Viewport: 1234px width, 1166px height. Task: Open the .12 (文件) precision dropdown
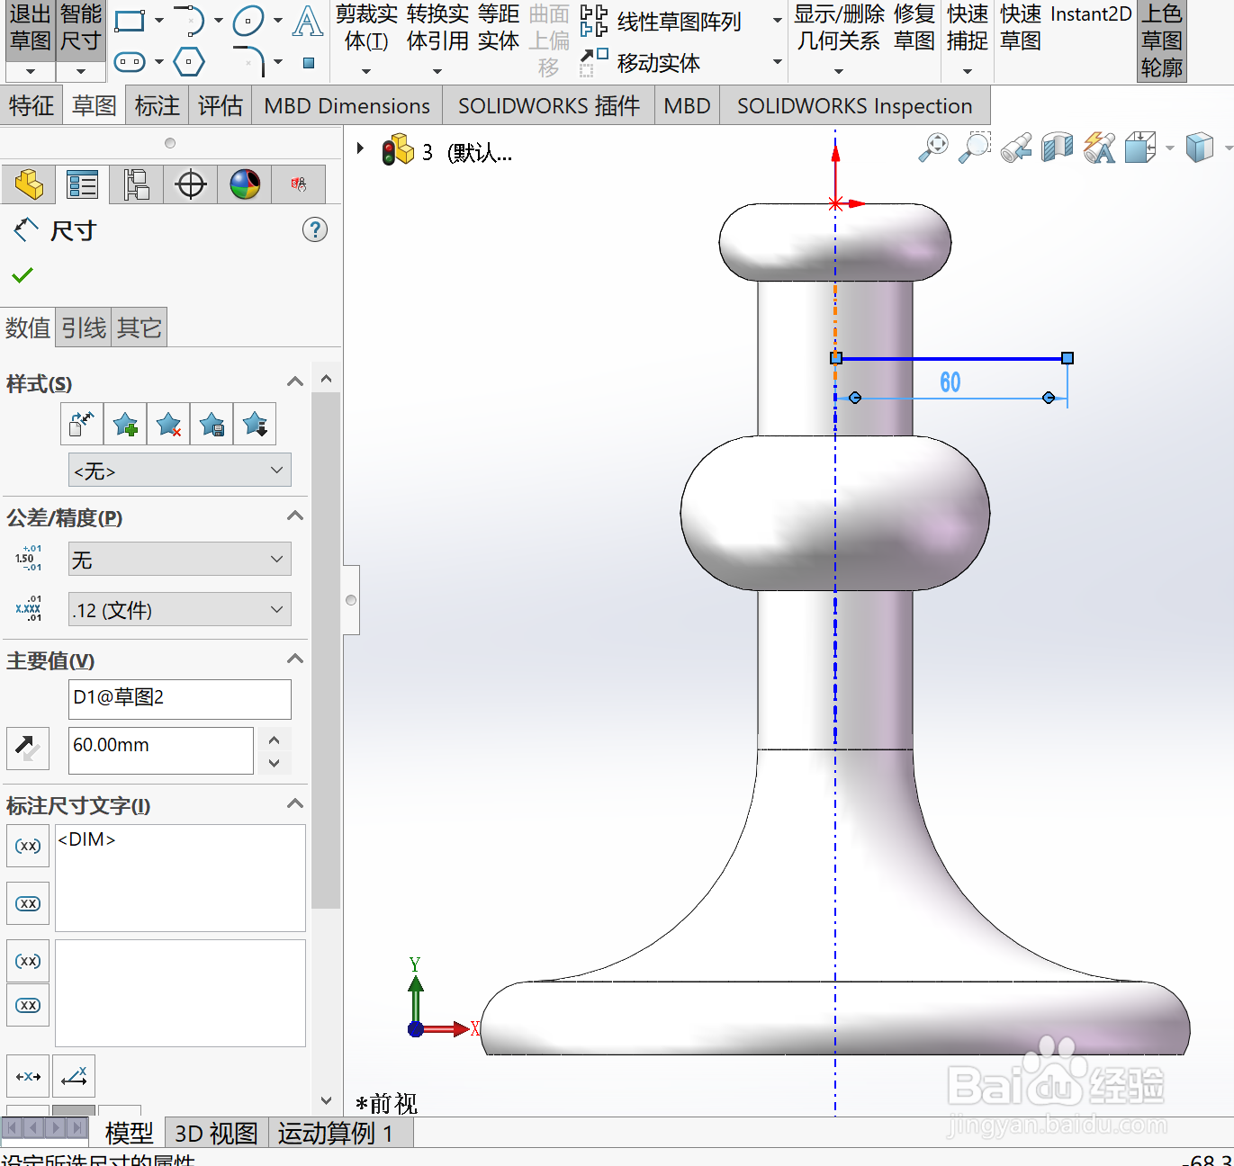pyautogui.click(x=179, y=609)
